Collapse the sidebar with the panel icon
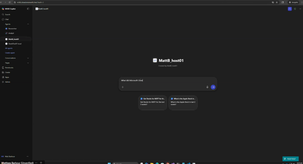This screenshot has width=303, height=164. click(28, 9)
